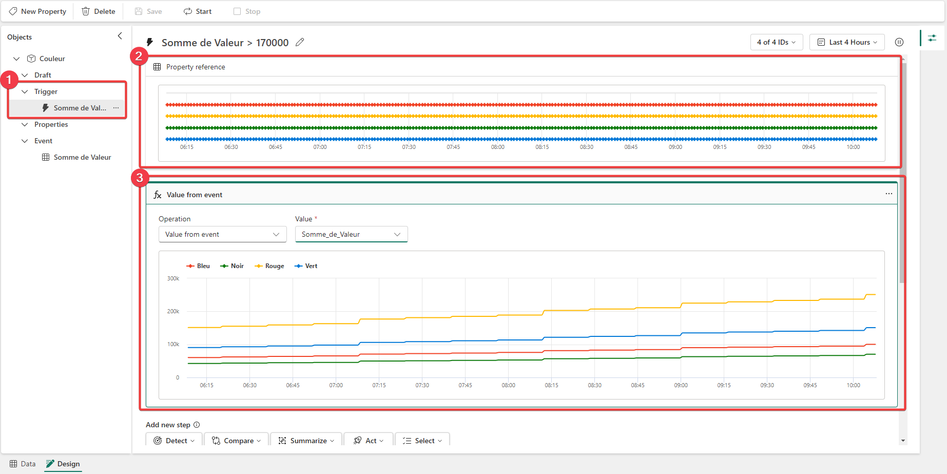Click the fx icon on Value from event card

pos(158,195)
